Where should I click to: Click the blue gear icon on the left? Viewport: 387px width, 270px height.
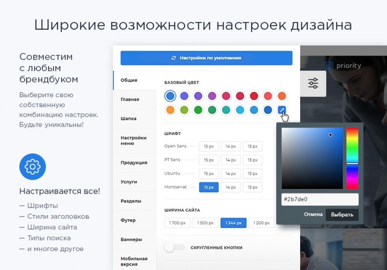point(32,167)
